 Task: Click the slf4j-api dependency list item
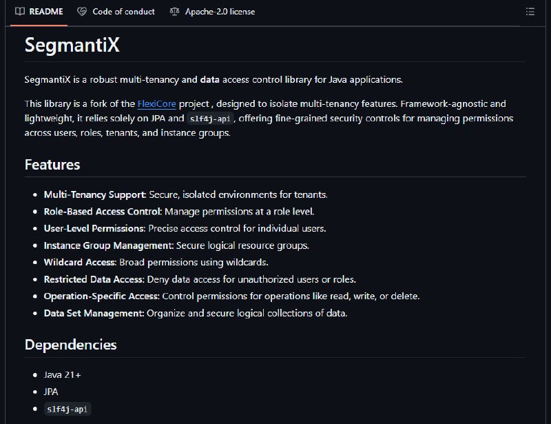pos(67,410)
